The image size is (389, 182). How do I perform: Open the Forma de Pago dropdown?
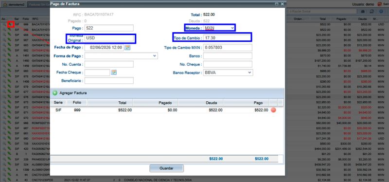pyautogui.click(x=155, y=56)
